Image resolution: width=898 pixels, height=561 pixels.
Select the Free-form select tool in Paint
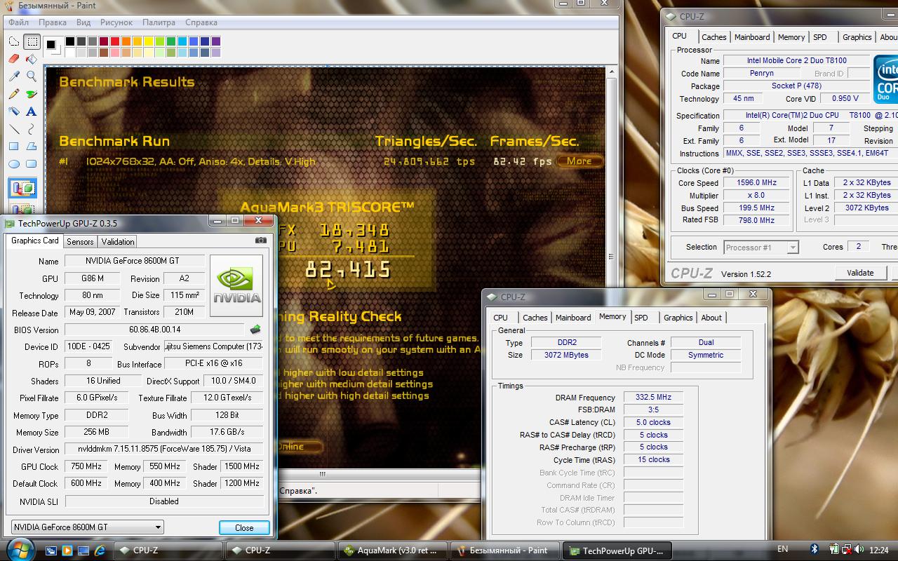(13, 42)
